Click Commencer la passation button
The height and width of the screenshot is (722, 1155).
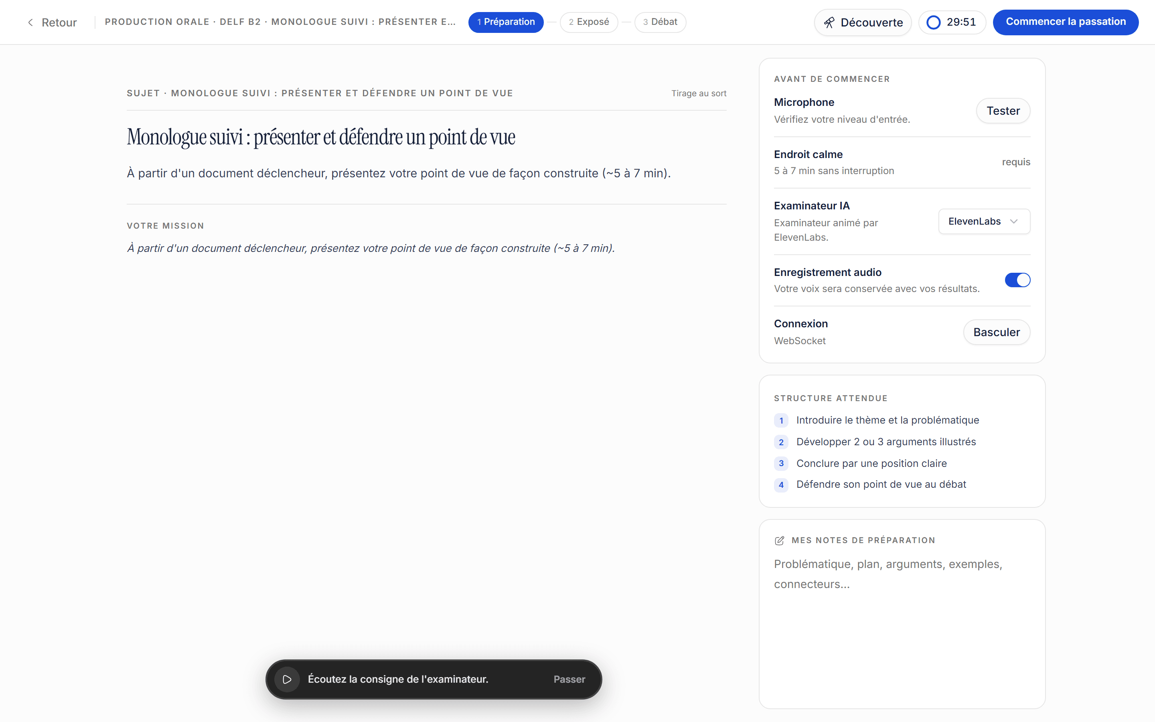tap(1065, 22)
